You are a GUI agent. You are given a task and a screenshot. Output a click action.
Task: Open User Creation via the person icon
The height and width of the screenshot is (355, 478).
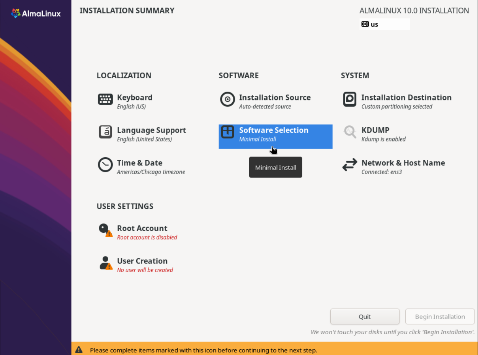(x=105, y=263)
